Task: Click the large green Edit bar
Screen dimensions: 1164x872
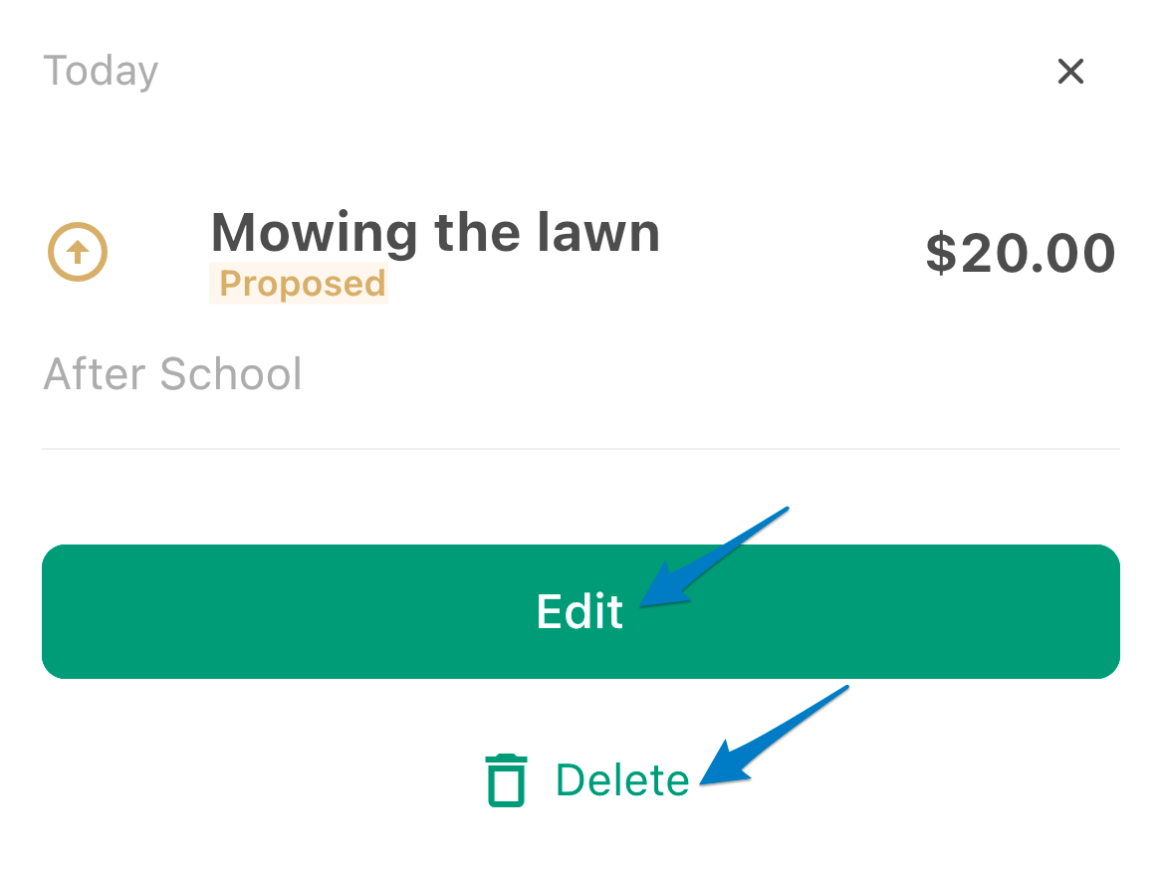Action: click(x=581, y=611)
